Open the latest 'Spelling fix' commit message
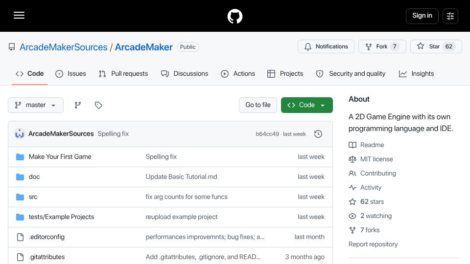Screen dimensions: 470x264 (113, 134)
